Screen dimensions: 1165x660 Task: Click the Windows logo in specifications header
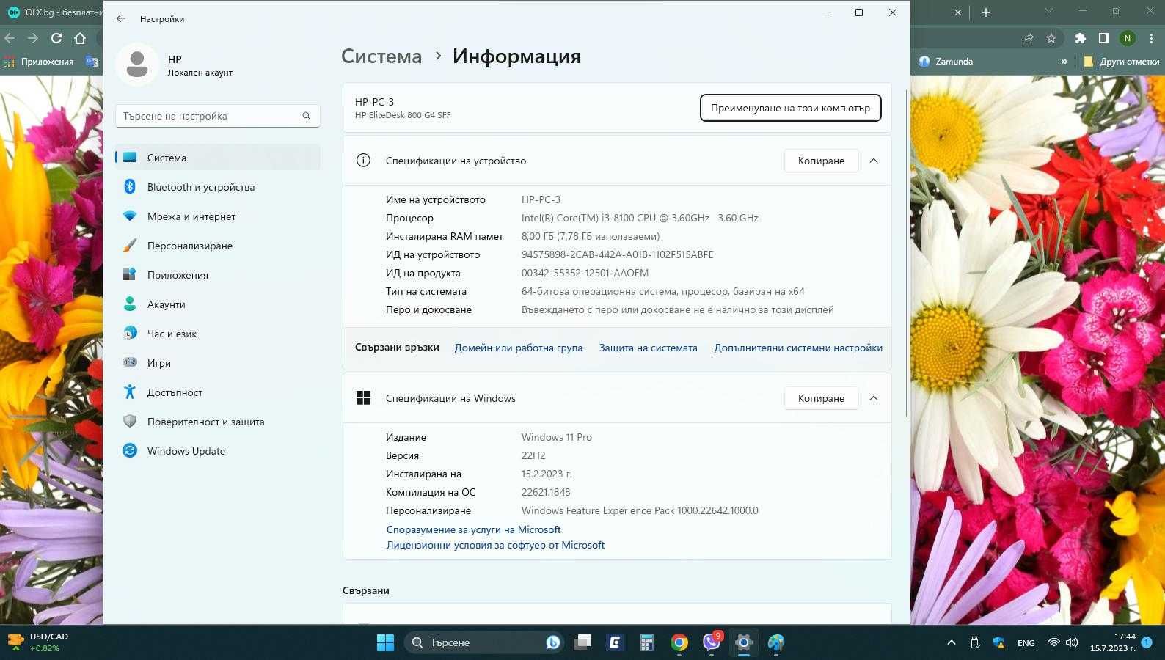click(363, 398)
